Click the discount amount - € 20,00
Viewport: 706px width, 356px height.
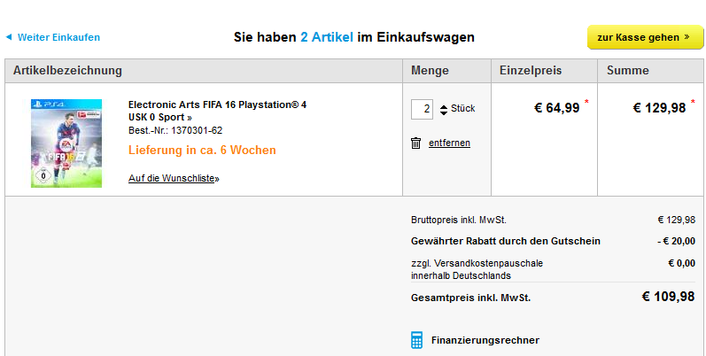coord(676,241)
